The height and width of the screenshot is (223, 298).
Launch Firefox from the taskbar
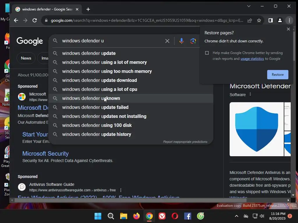[x=136, y=216]
